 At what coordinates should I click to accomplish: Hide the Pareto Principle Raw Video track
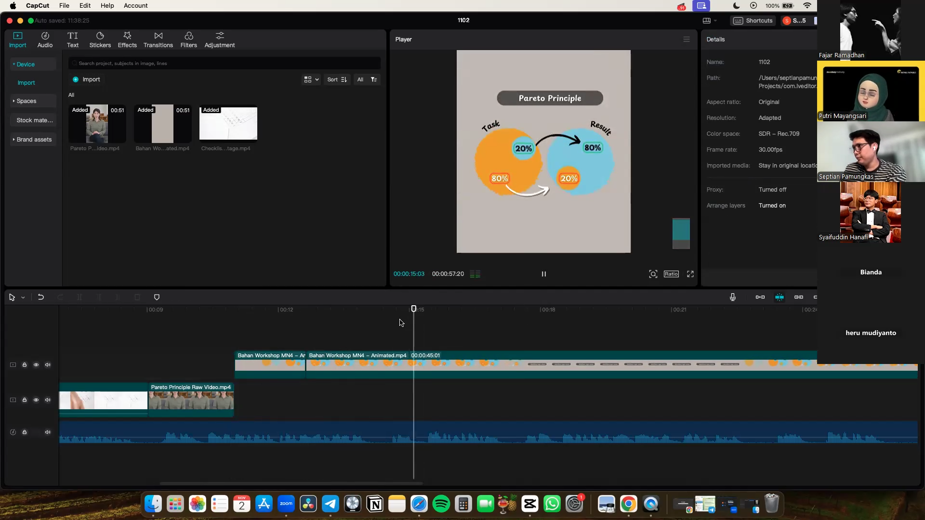[36, 400]
